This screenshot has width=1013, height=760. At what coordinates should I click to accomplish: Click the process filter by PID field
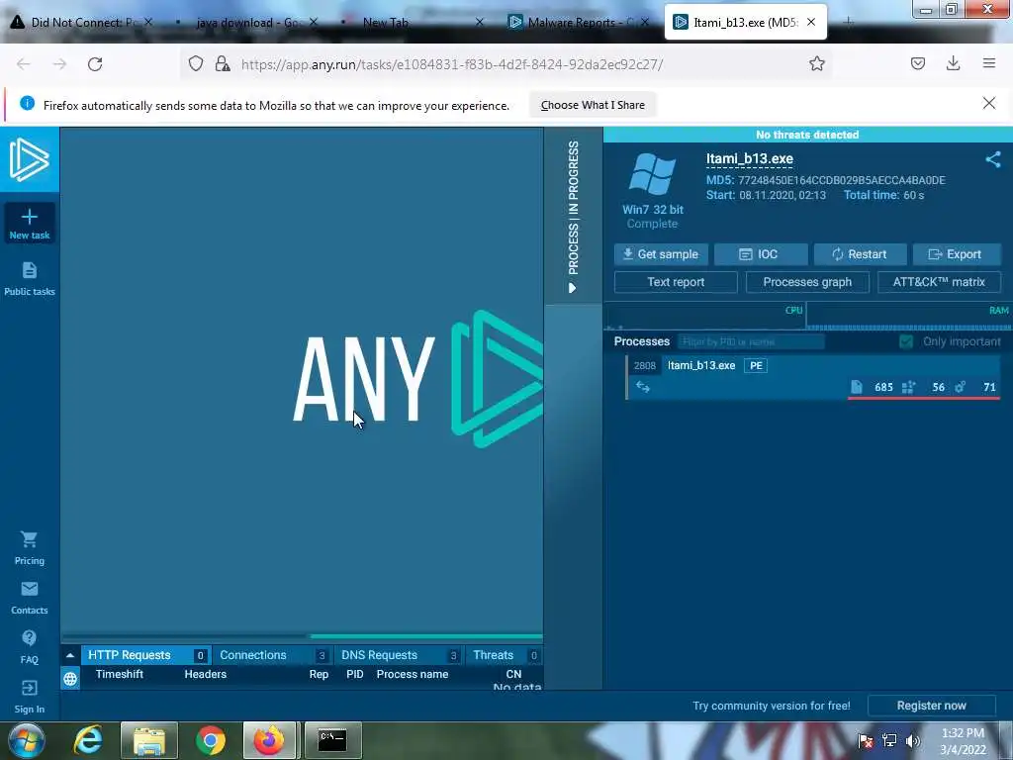tap(752, 341)
